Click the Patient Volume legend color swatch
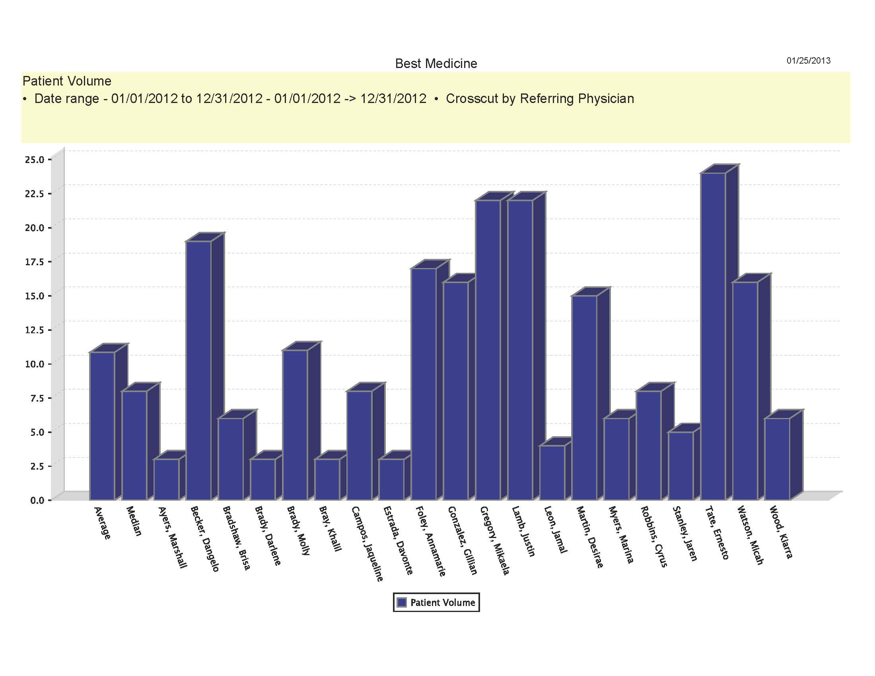This screenshot has width=875, height=676. click(x=401, y=602)
